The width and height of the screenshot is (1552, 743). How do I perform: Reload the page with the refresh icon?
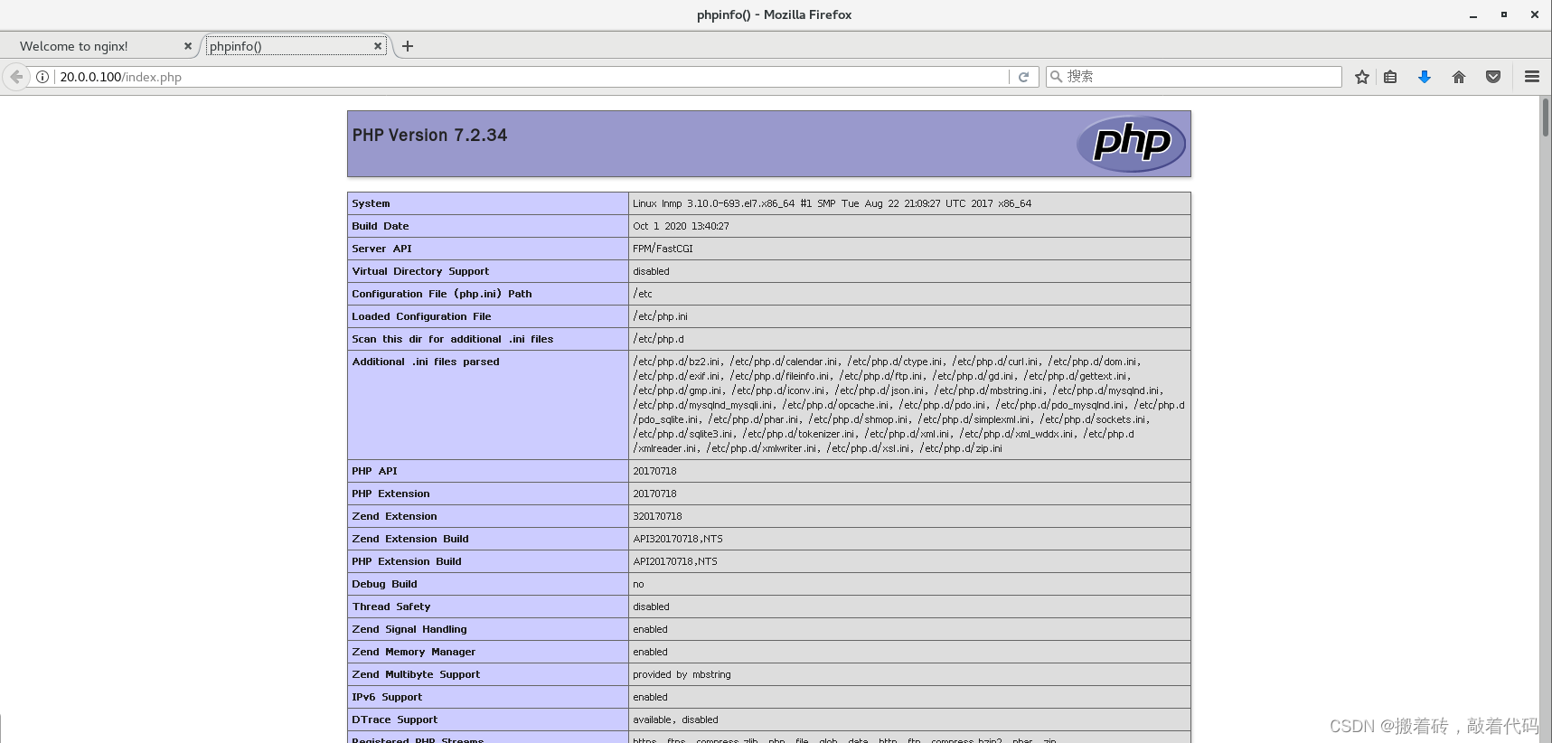tap(1023, 77)
